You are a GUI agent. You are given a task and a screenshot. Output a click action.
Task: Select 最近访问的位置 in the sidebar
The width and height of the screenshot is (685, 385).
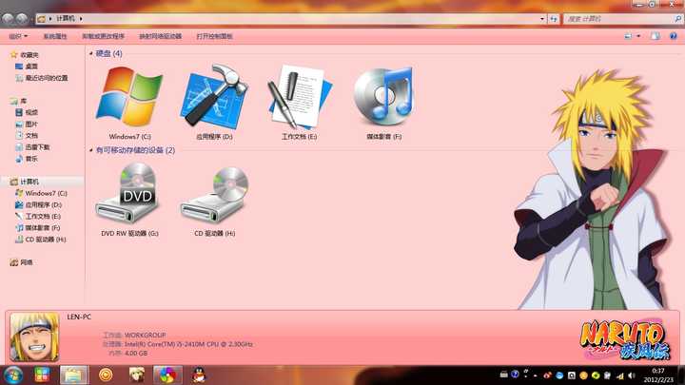[47, 78]
